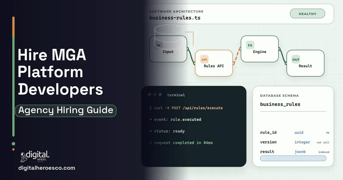Viewport: 343px width, 180px height.
Task: Click the SOFTWARE ARCHITECTURE label
Action: coord(176,11)
